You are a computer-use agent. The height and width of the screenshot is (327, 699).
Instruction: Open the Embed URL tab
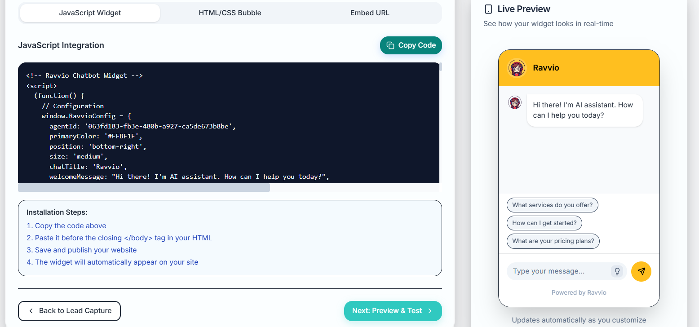tap(370, 13)
